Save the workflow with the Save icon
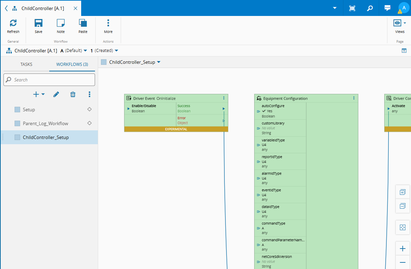Viewport: 411px width, 269px height. (38, 24)
